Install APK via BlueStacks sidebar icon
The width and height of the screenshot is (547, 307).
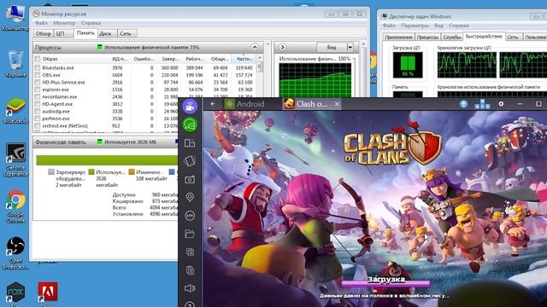(x=190, y=216)
